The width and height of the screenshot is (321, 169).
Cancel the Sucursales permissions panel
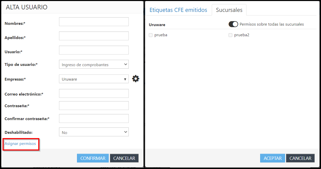pos(300,158)
